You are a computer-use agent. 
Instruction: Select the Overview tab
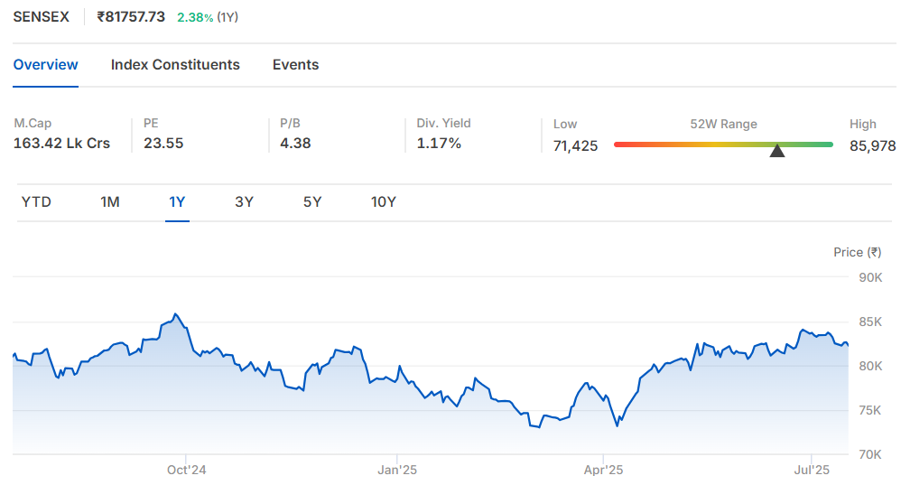(x=45, y=64)
